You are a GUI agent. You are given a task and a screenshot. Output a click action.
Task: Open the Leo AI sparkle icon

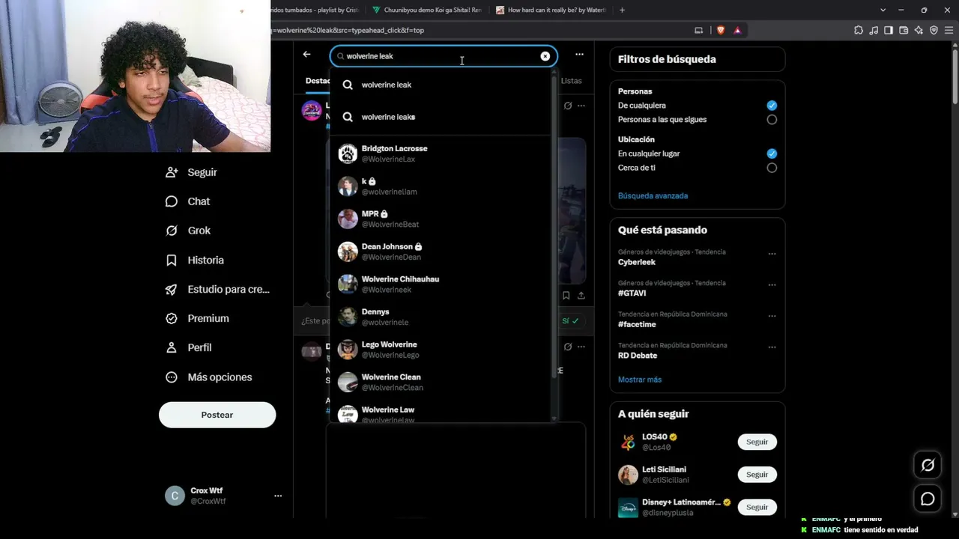[x=919, y=31]
